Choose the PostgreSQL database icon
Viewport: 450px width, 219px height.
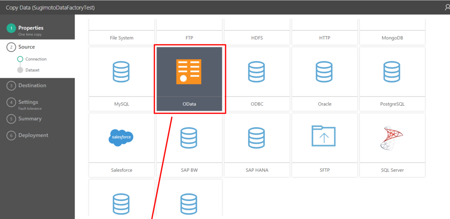(x=392, y=72)
